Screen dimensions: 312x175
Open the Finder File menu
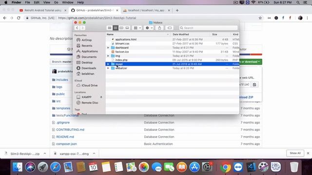pyautogui.click(x=27, y=2)
